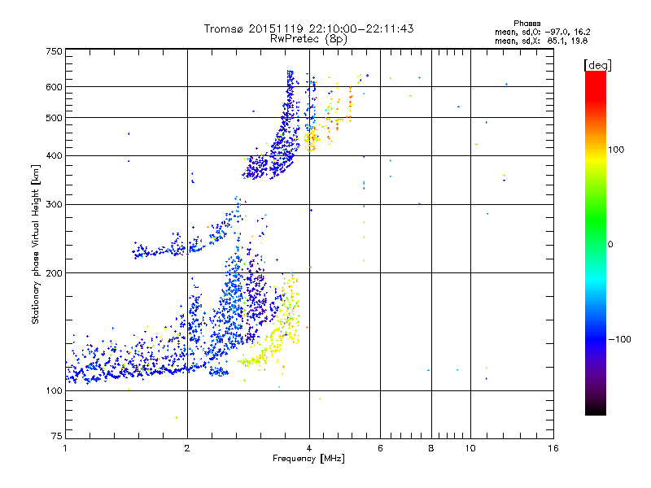Click the '[deg]' colorbar unit label
Image resolution: width=651 pixels, height=488 pixels.
click(597, 65)
